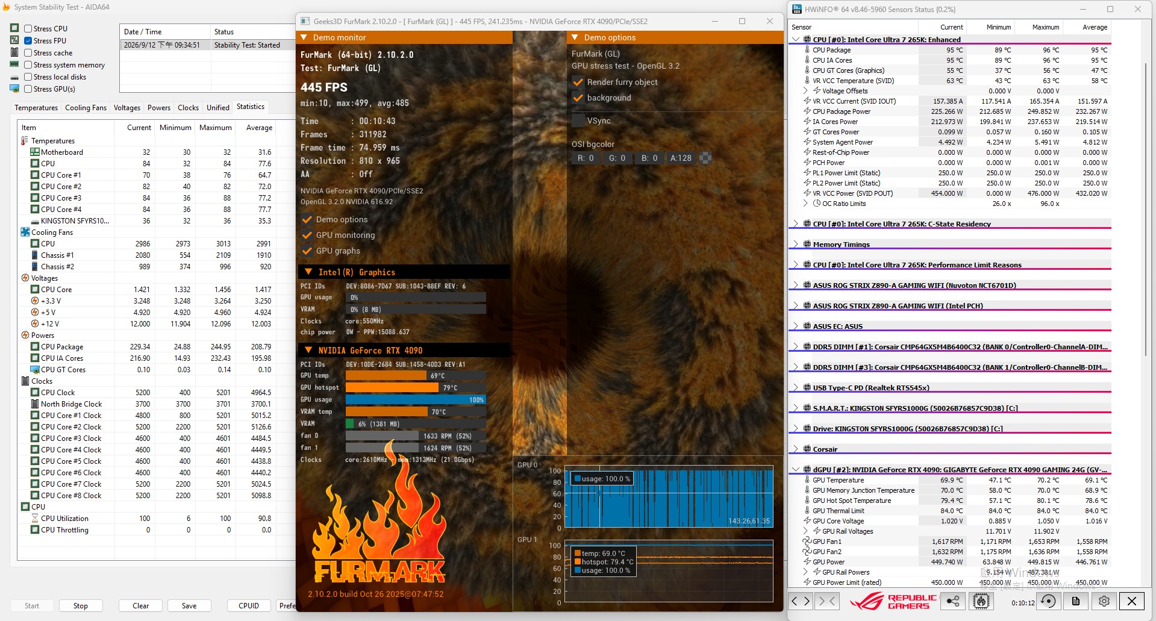Click the Powers group icon in AIDA64 statistics

25,335
